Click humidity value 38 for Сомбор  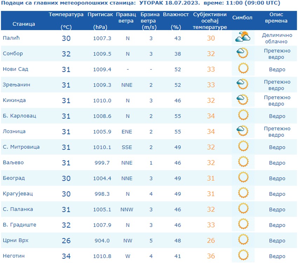click(x=178, y=54)
